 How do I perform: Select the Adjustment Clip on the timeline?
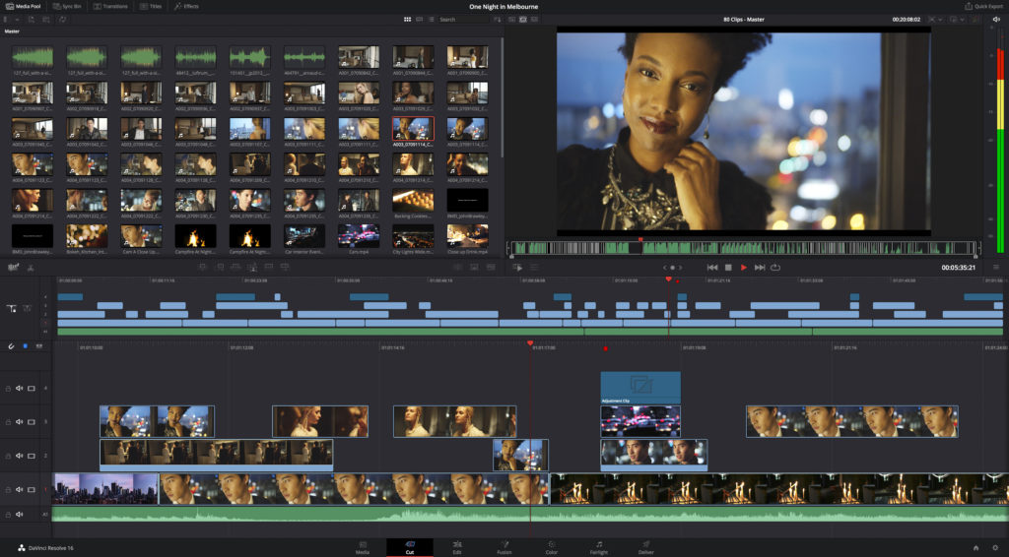[x=640, y=388]
